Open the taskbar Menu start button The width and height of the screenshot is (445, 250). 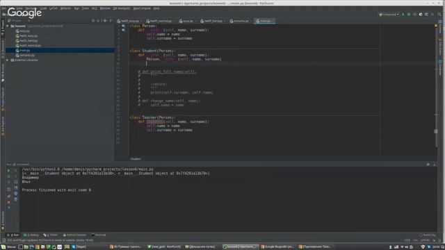click(8, 247)
